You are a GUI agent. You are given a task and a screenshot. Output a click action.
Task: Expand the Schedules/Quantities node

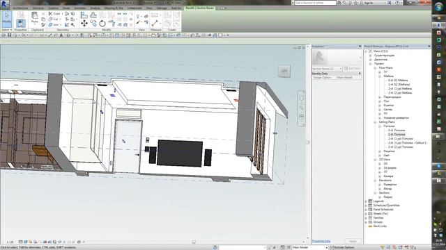367,206
